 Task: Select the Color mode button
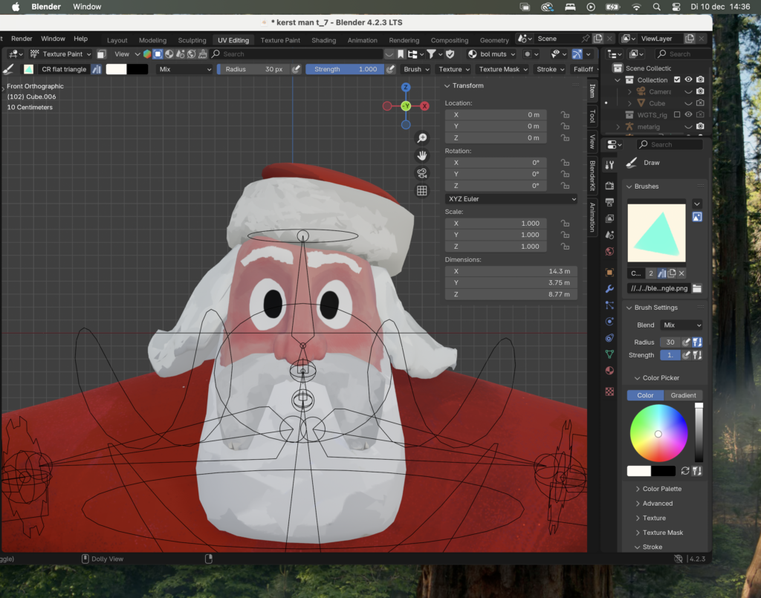pyautogui.click(x=646, y=395)
